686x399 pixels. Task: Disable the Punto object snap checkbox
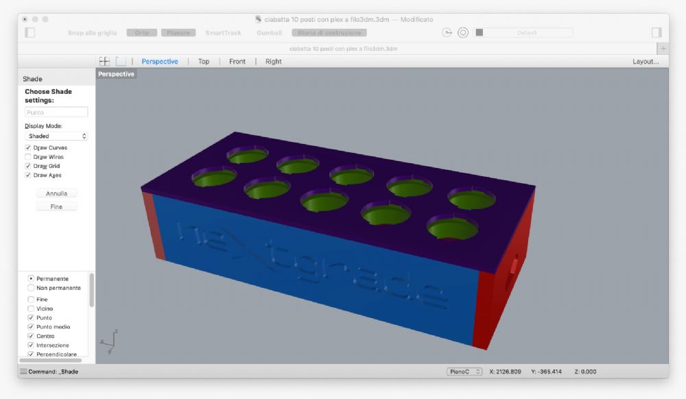tap(31, 317)
